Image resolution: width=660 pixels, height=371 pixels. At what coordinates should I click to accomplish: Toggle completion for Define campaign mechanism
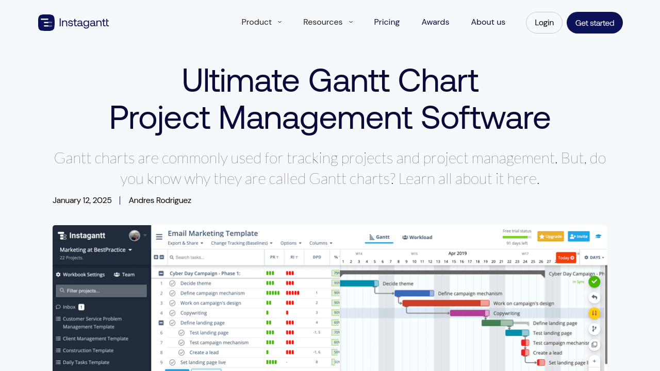click(172, 293)
